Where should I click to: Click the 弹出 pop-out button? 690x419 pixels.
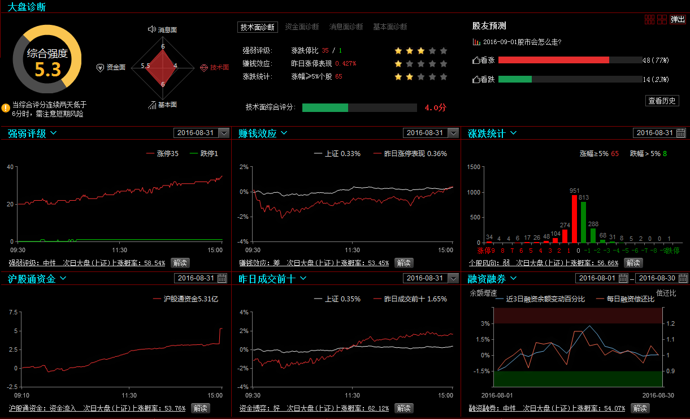point(678,20)
